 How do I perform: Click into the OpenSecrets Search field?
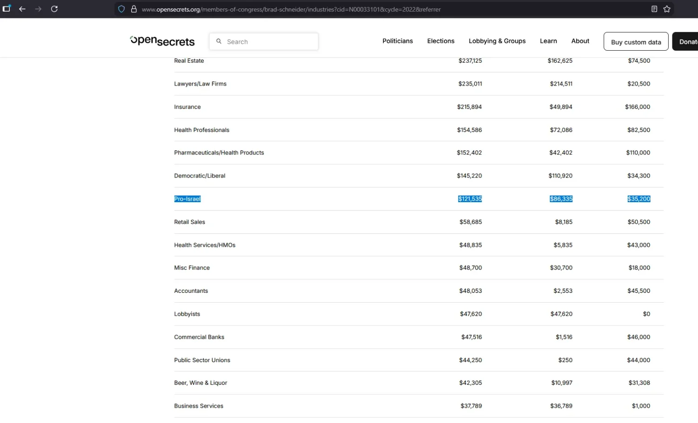click(x=264, y=41)
